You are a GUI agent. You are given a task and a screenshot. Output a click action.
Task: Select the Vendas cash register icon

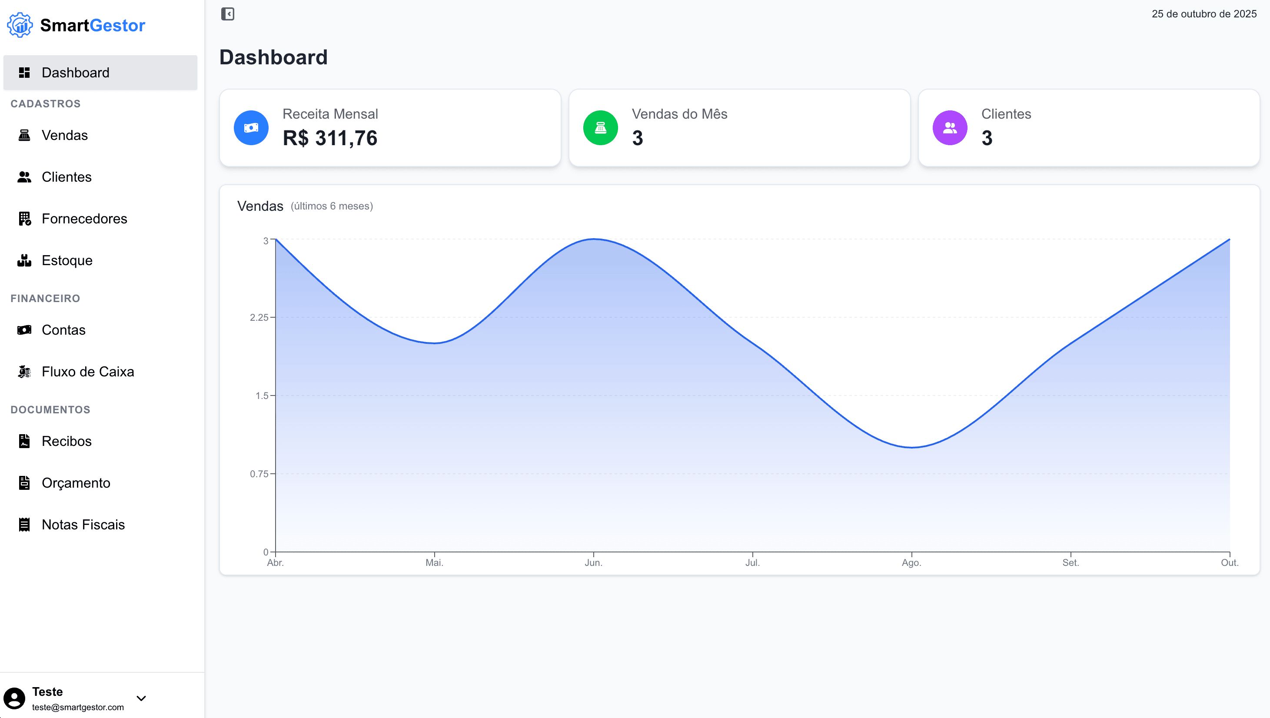coord(24,135)
